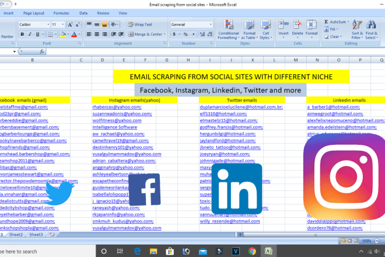Open link elf1310@hotmail.com
Viewport: 385px width, 257px height.
coord(223,114)
